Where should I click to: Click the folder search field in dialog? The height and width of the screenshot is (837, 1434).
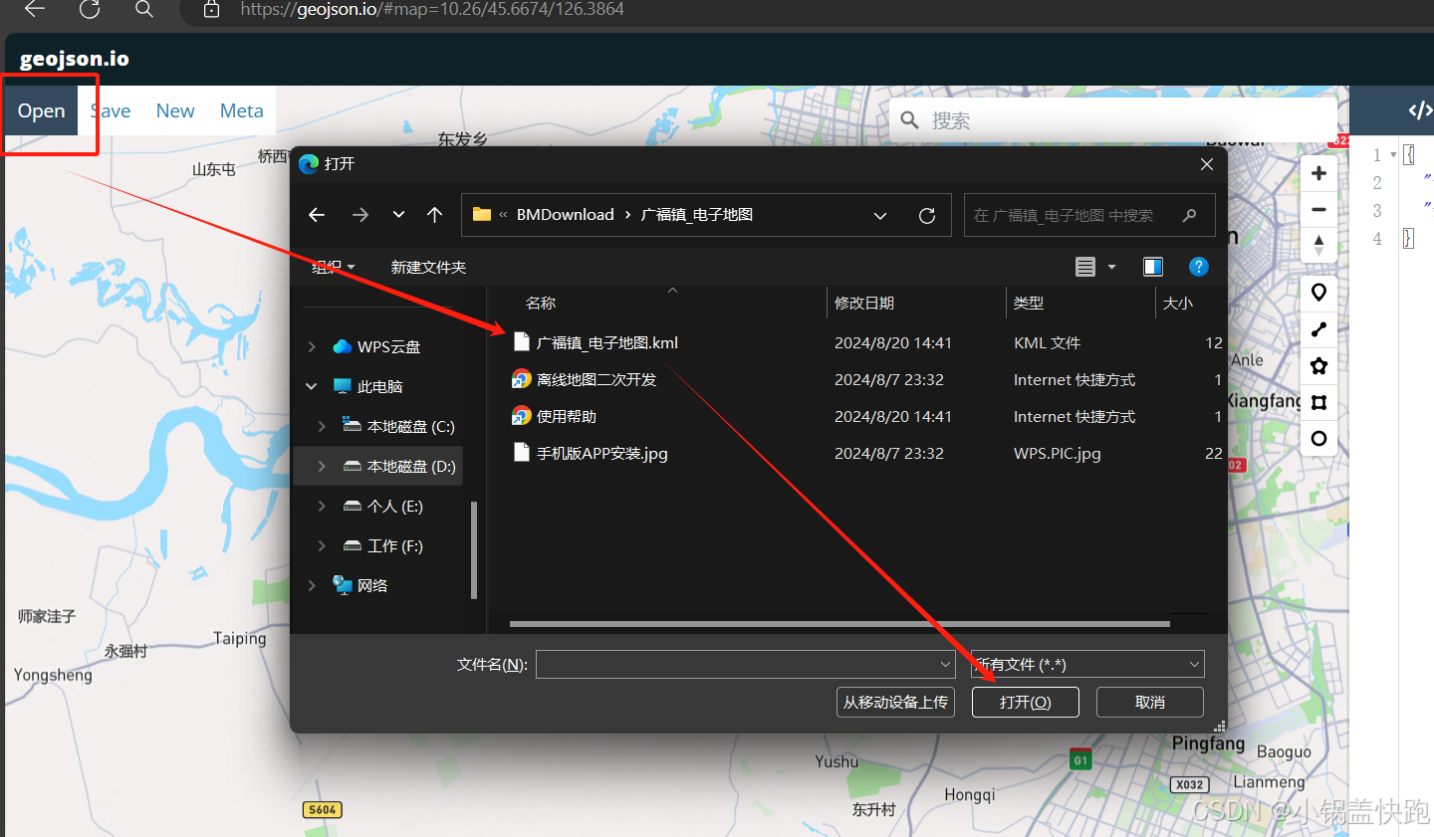[1089, 215]
